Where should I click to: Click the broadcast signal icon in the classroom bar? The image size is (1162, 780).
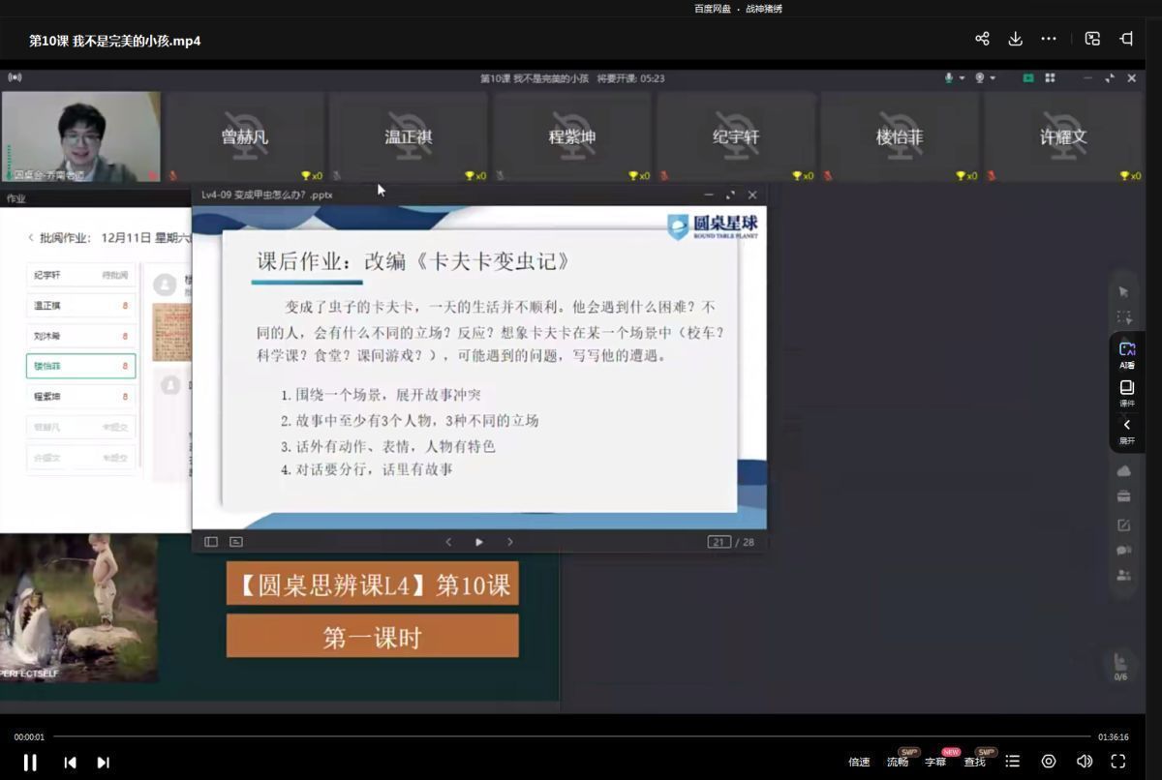[15, 77]
